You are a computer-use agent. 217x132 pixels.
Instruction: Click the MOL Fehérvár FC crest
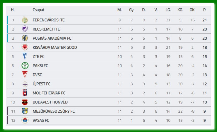click(25, 93)
